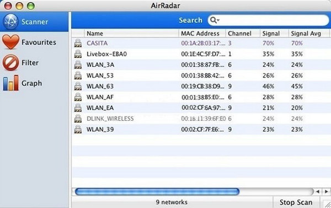Image resolution: width=331 pixels, height=208 pixels.
Task: Click the 28% Signal value for WLAN_AF
Action: (x=268, y=97)
